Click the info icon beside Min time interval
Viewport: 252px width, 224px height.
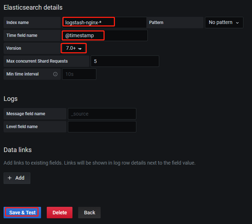click(x=55, y=74)
